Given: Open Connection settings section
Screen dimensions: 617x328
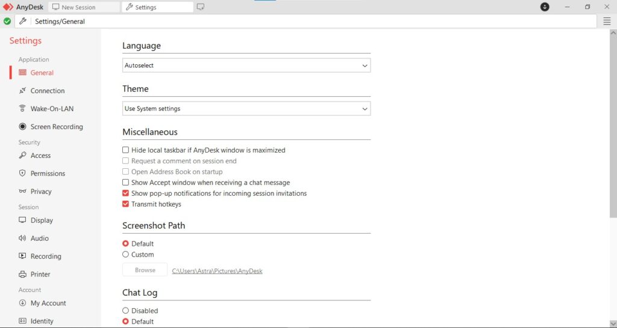Looking at the screenshot, I should coord(48,91).
